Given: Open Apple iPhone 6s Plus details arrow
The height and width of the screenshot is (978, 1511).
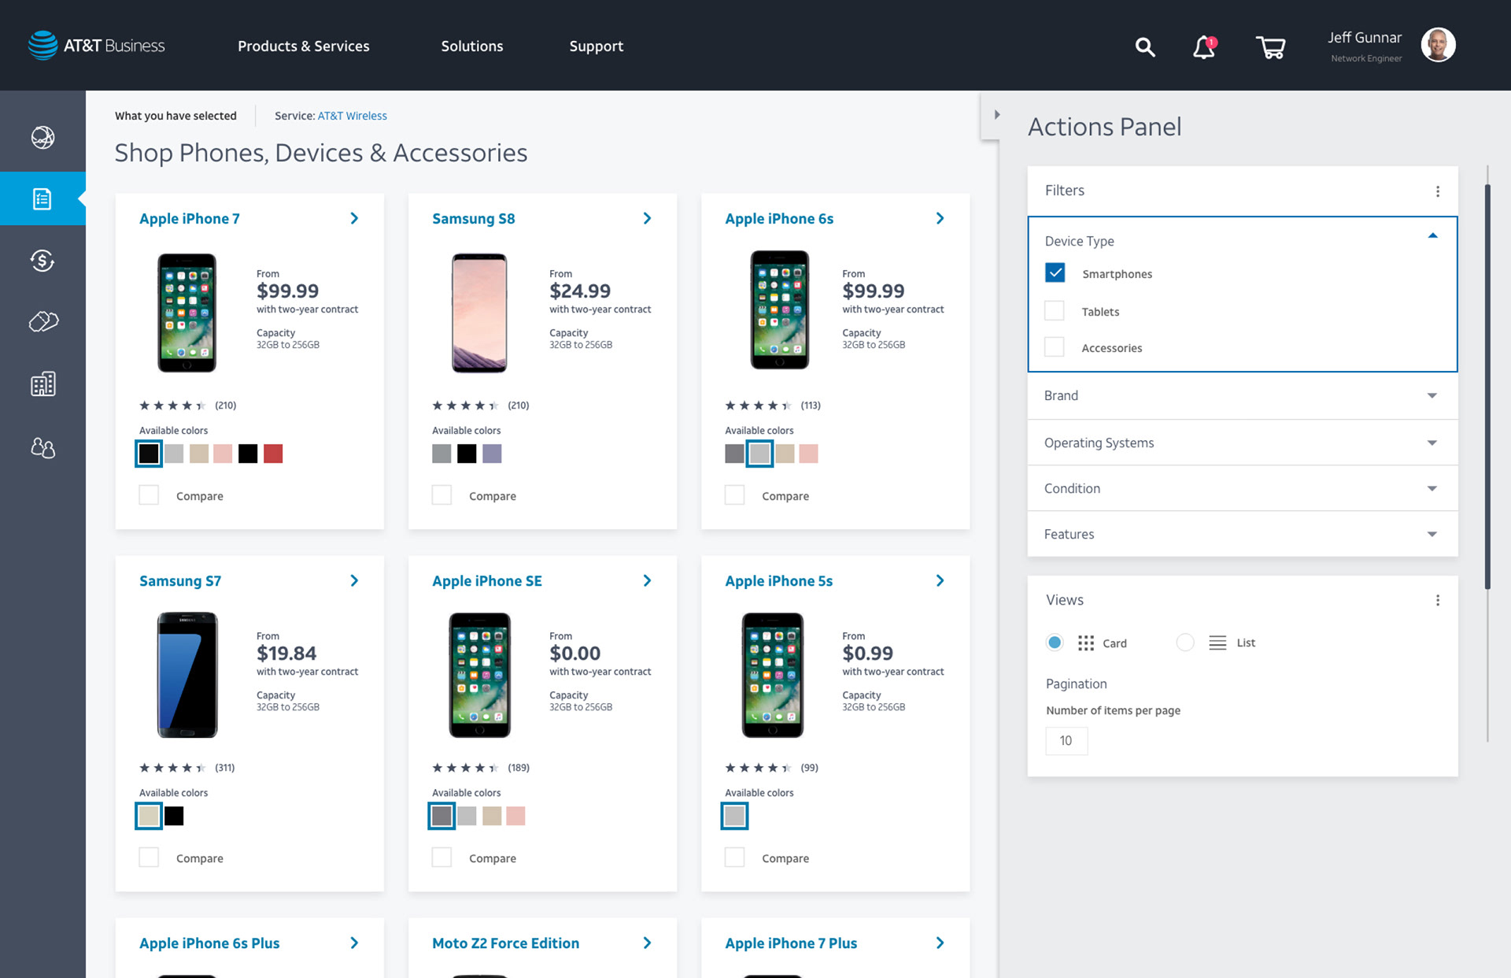Looking at the screenshot, I should (354, 943).
